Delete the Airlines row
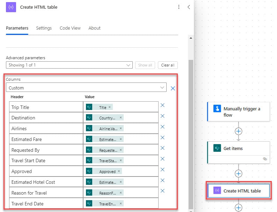The image size is (277, 212). (x=162, y=127)
